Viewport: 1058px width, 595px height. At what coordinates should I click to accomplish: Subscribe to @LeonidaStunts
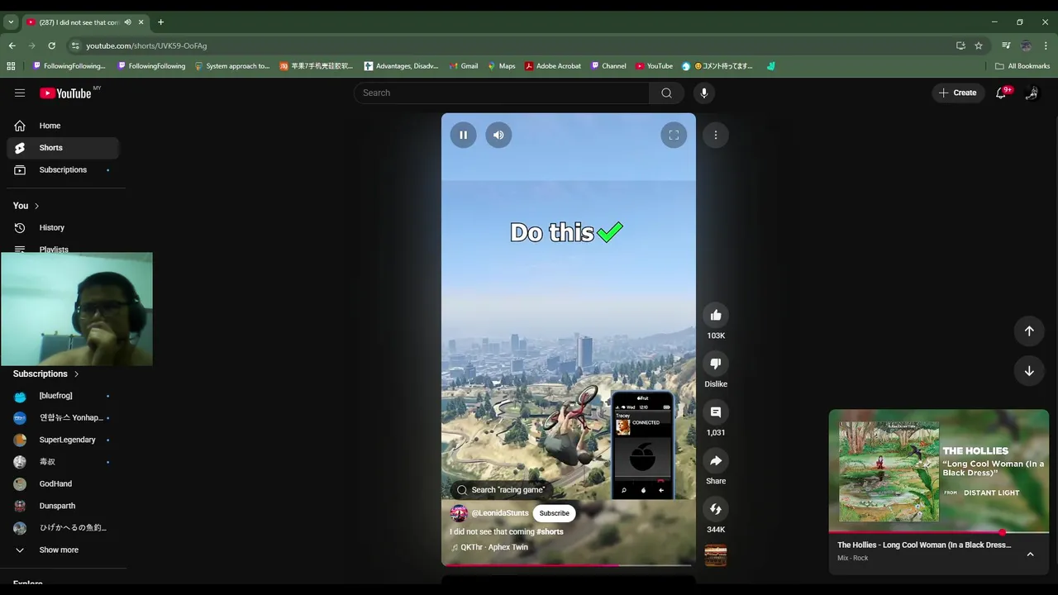coord(554,513)
